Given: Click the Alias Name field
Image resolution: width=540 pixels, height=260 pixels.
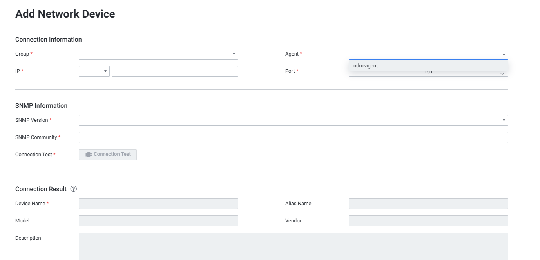Looking at the screenshot, I should tap(428, 204).
